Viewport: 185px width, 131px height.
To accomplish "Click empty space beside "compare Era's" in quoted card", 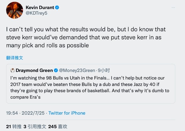I will tap(116, 97).
